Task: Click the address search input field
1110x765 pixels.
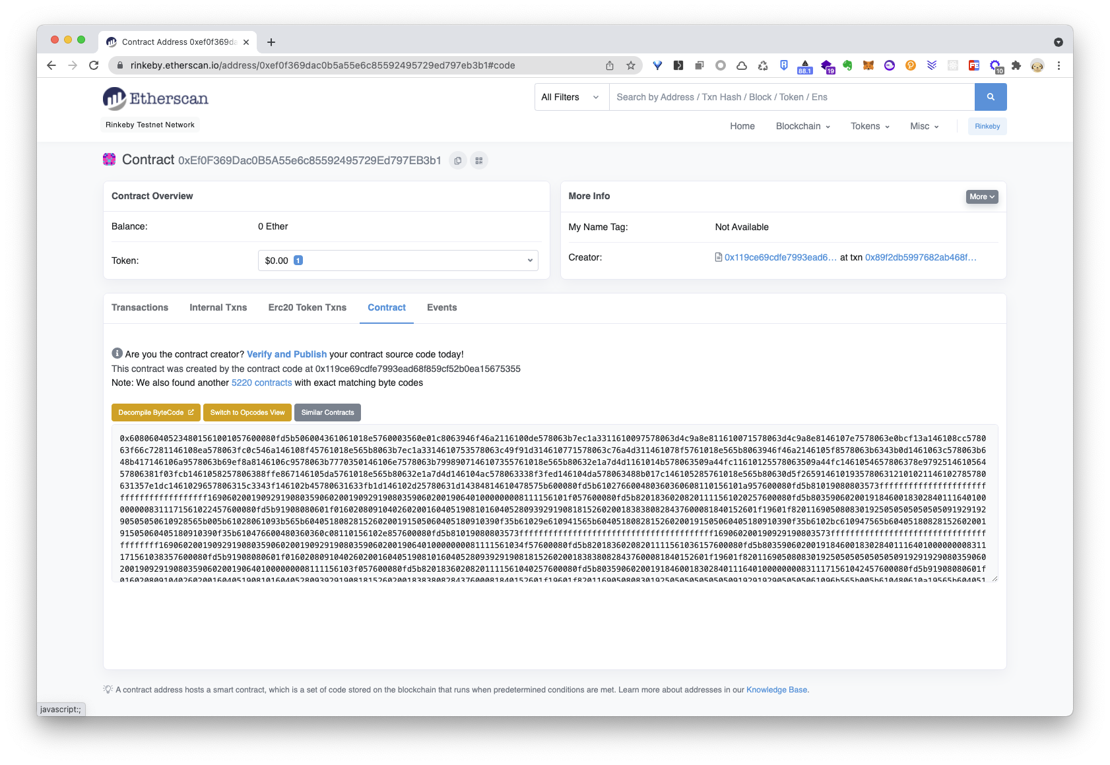Action: pos(791,97)
